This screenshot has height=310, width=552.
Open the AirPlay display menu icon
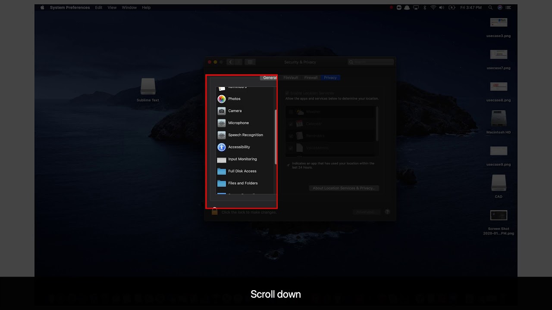(416, 7)
